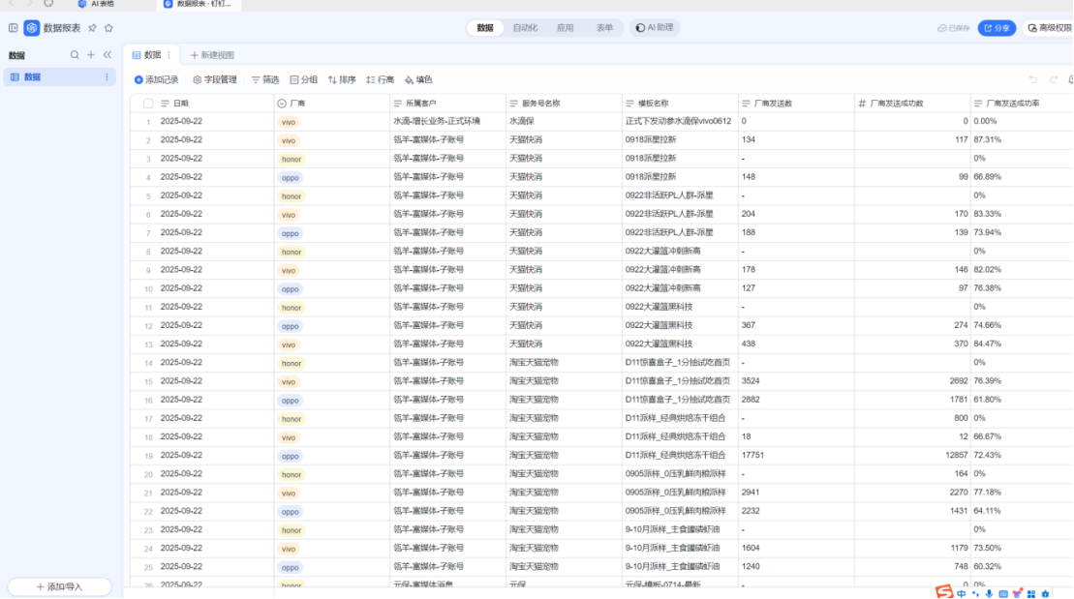This screenshot has width=1074, height=599.
Task: Open the 筛选 filter tool
Action: tap(265, 79)
